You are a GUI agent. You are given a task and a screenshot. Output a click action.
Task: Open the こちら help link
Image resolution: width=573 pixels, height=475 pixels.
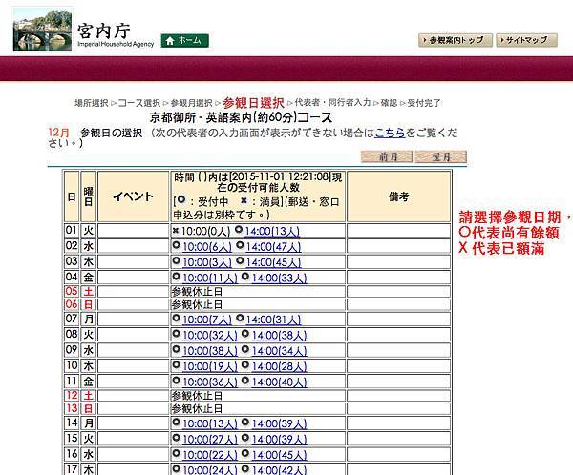390,133
